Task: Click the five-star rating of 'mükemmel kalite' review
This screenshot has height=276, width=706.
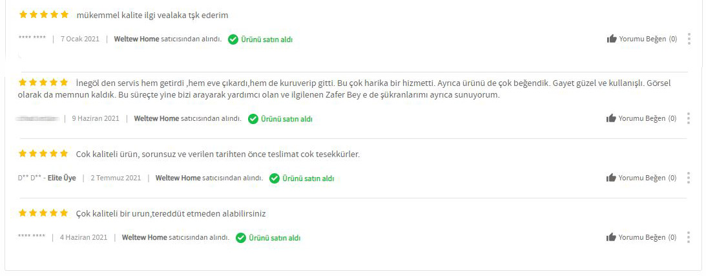Action: pos(44,14)
